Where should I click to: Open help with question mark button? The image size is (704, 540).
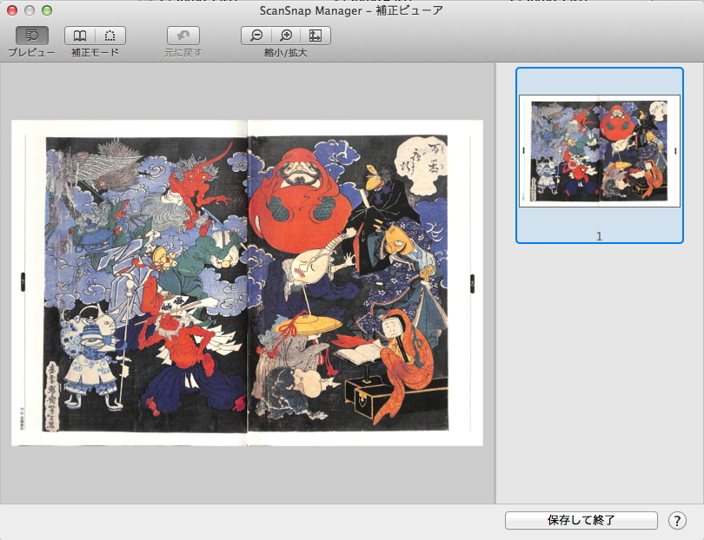pyautogui.click(x=677, y=521)
